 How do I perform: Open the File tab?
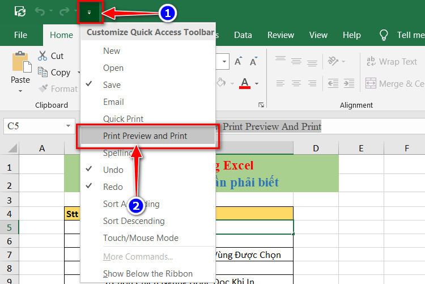coord(20,35)
